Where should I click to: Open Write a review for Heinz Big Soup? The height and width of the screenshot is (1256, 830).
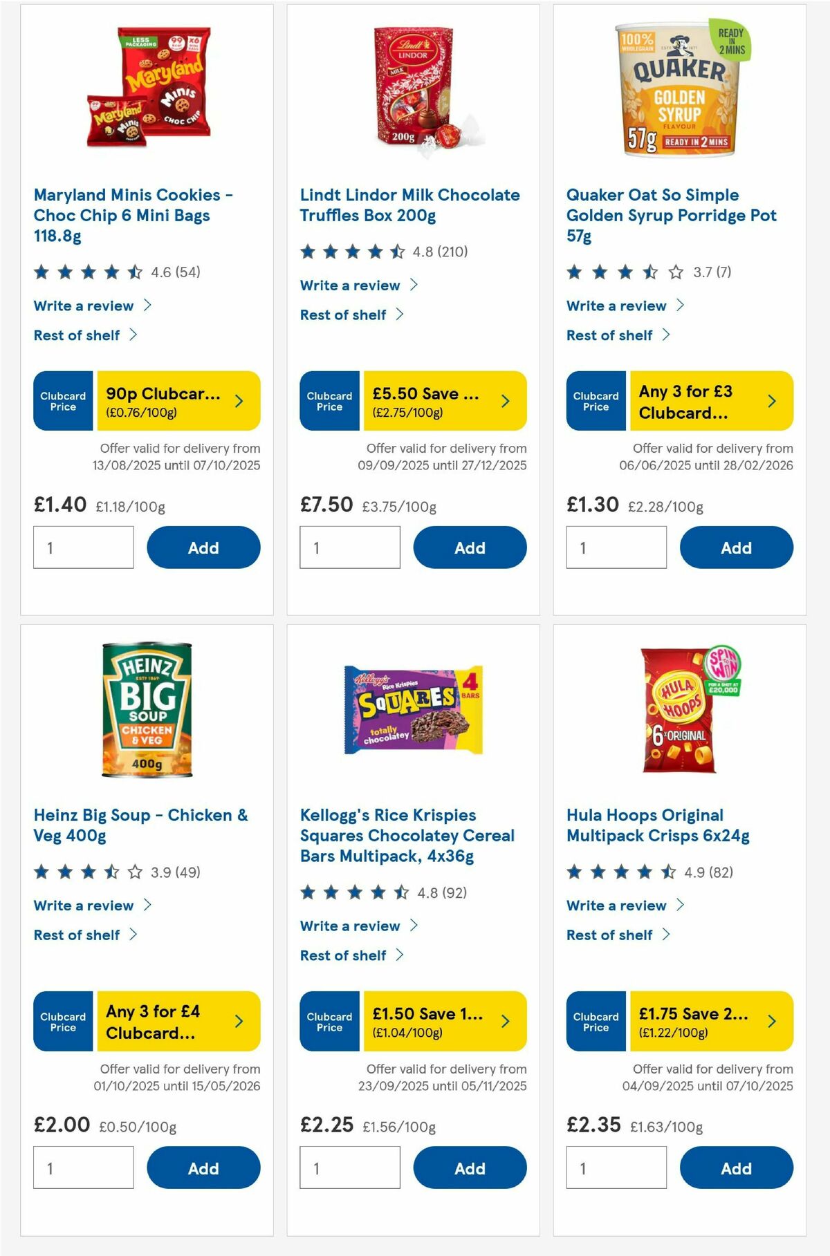click(84, 906)
